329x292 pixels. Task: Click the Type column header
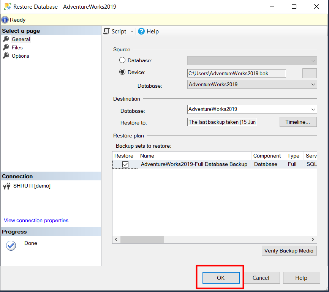pyautogui.click(x=294, y=156)
